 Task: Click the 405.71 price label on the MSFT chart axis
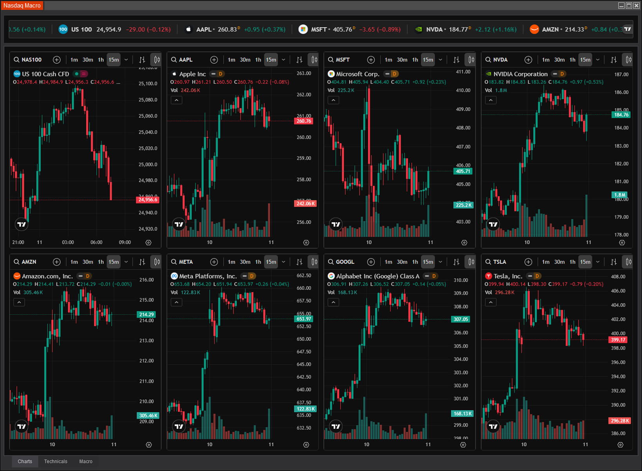point(463,171)
